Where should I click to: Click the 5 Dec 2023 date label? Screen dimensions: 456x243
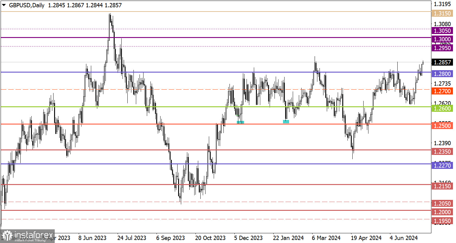click(249, 238)
